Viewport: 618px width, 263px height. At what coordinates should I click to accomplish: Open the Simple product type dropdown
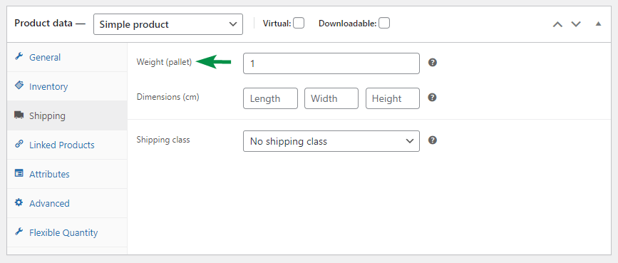pyautogui.click(x=168, y=24)
